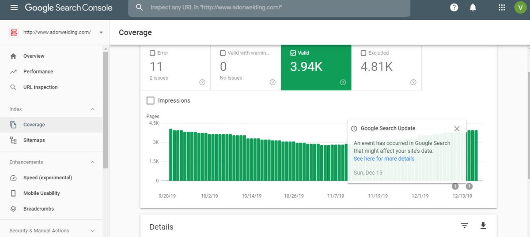
Task: Open help icon on Valid card
Action: (343, 82)
